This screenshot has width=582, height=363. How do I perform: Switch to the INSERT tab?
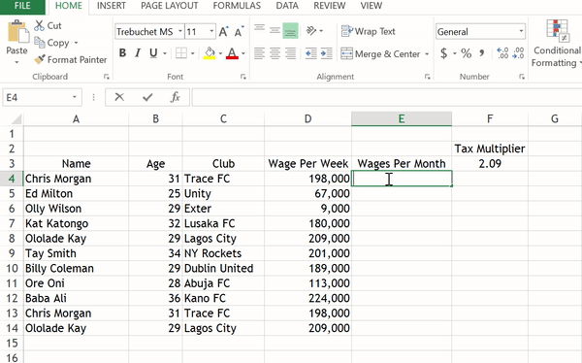(x=111, y=6)
